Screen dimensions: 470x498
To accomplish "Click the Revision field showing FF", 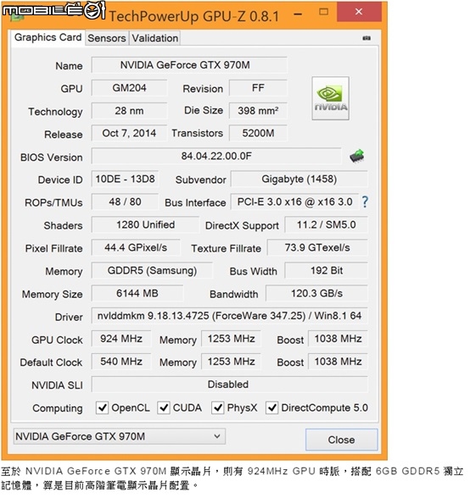I will pyautogui.click(x=258, y=88).
